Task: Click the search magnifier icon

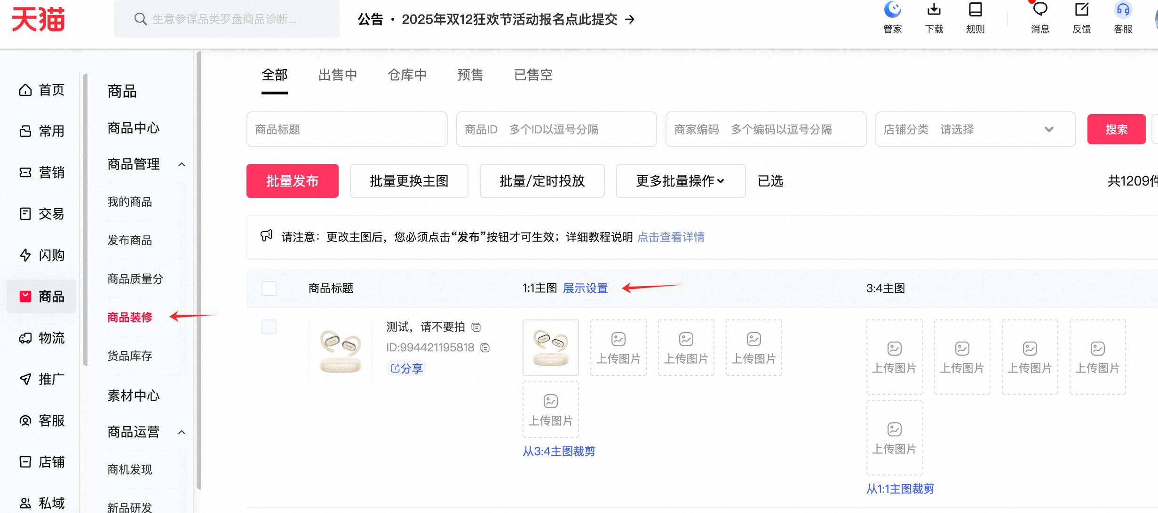Action: [140, 19]
